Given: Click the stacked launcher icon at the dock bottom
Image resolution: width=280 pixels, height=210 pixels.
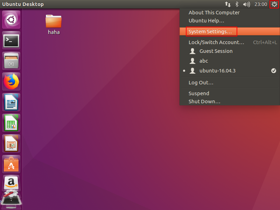Looking at the screenshot, I should click(11, 199).
